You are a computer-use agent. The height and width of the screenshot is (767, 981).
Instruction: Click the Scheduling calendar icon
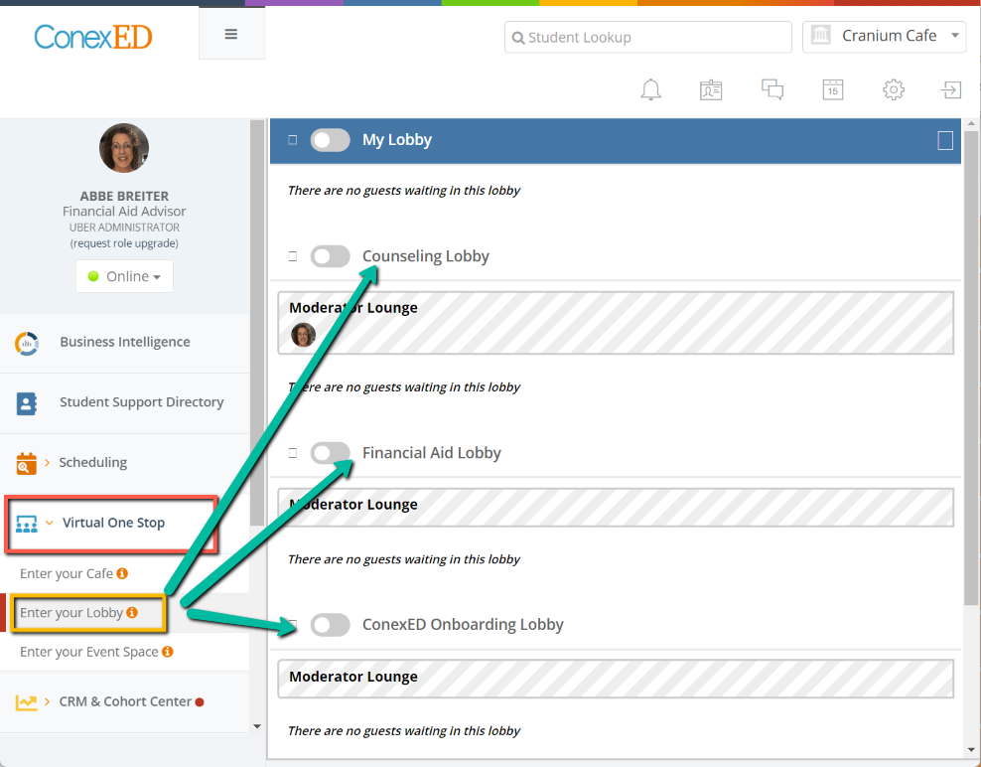point(26,463)
